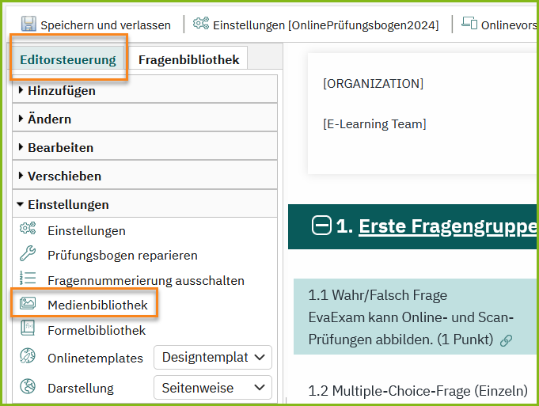
Task: Click the [ORGANIZATION] header text
Action: click(x=373, y=84)
